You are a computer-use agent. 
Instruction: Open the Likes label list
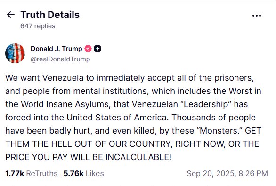pos(95,173)
